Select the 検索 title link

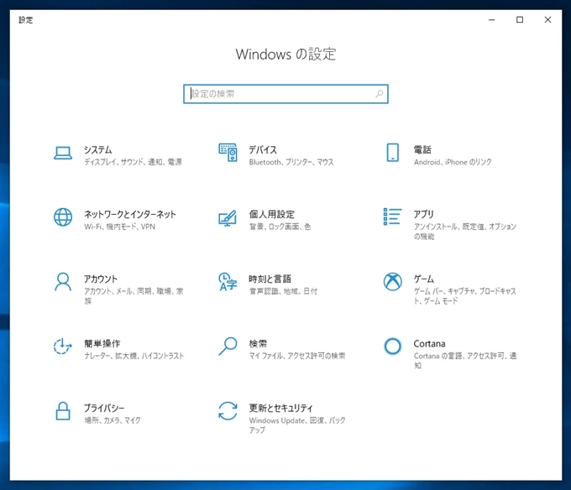(x=258, y=343)
